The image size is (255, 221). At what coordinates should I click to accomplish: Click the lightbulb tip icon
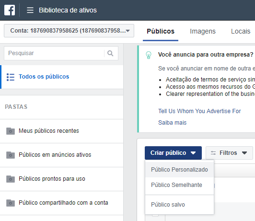tap(149, 55)
